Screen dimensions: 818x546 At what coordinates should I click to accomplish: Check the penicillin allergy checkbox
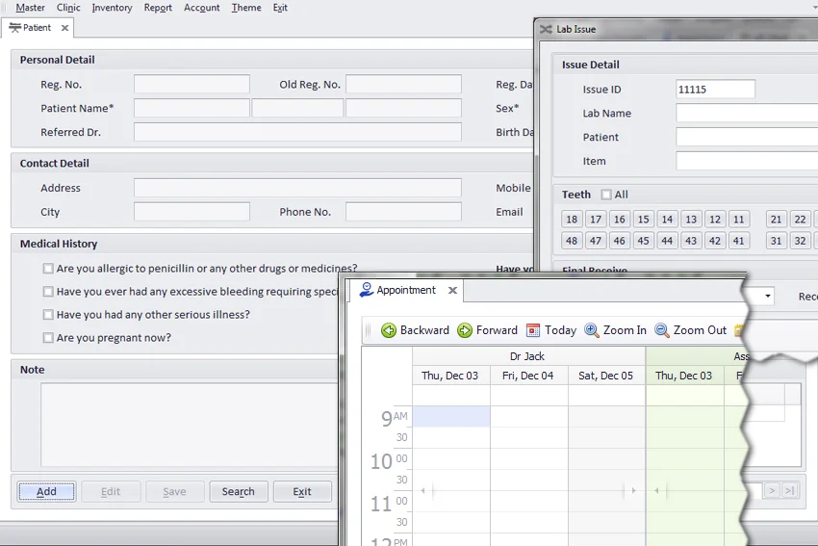click(x=48, y=269)
